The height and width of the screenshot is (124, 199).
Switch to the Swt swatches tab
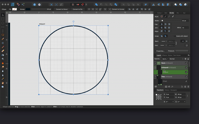click(x=166, y=13)
